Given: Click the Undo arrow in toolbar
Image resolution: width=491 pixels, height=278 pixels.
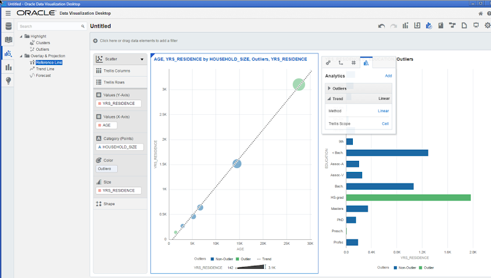Looking at the screenshot, I should pos(381,26).
